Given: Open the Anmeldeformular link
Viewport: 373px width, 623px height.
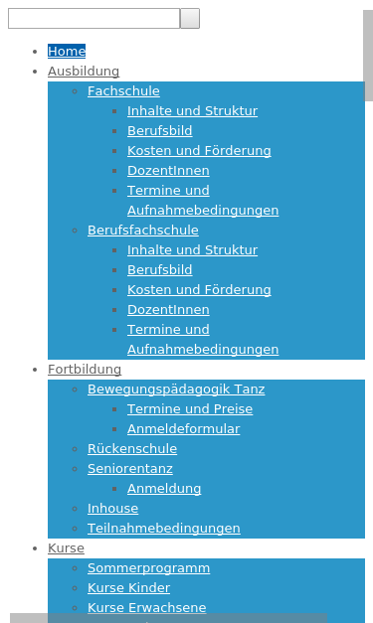Looking at the screenshot, I should [184, 428].
